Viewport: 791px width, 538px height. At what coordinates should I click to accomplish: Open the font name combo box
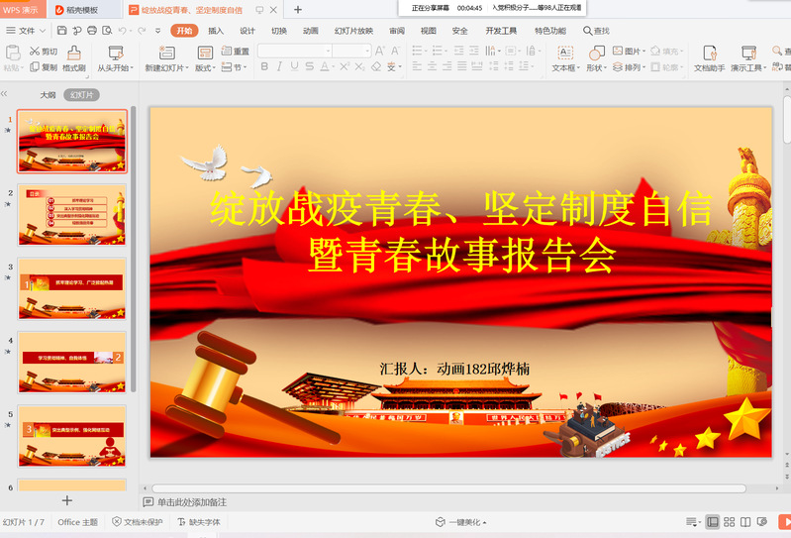[295, 51]
